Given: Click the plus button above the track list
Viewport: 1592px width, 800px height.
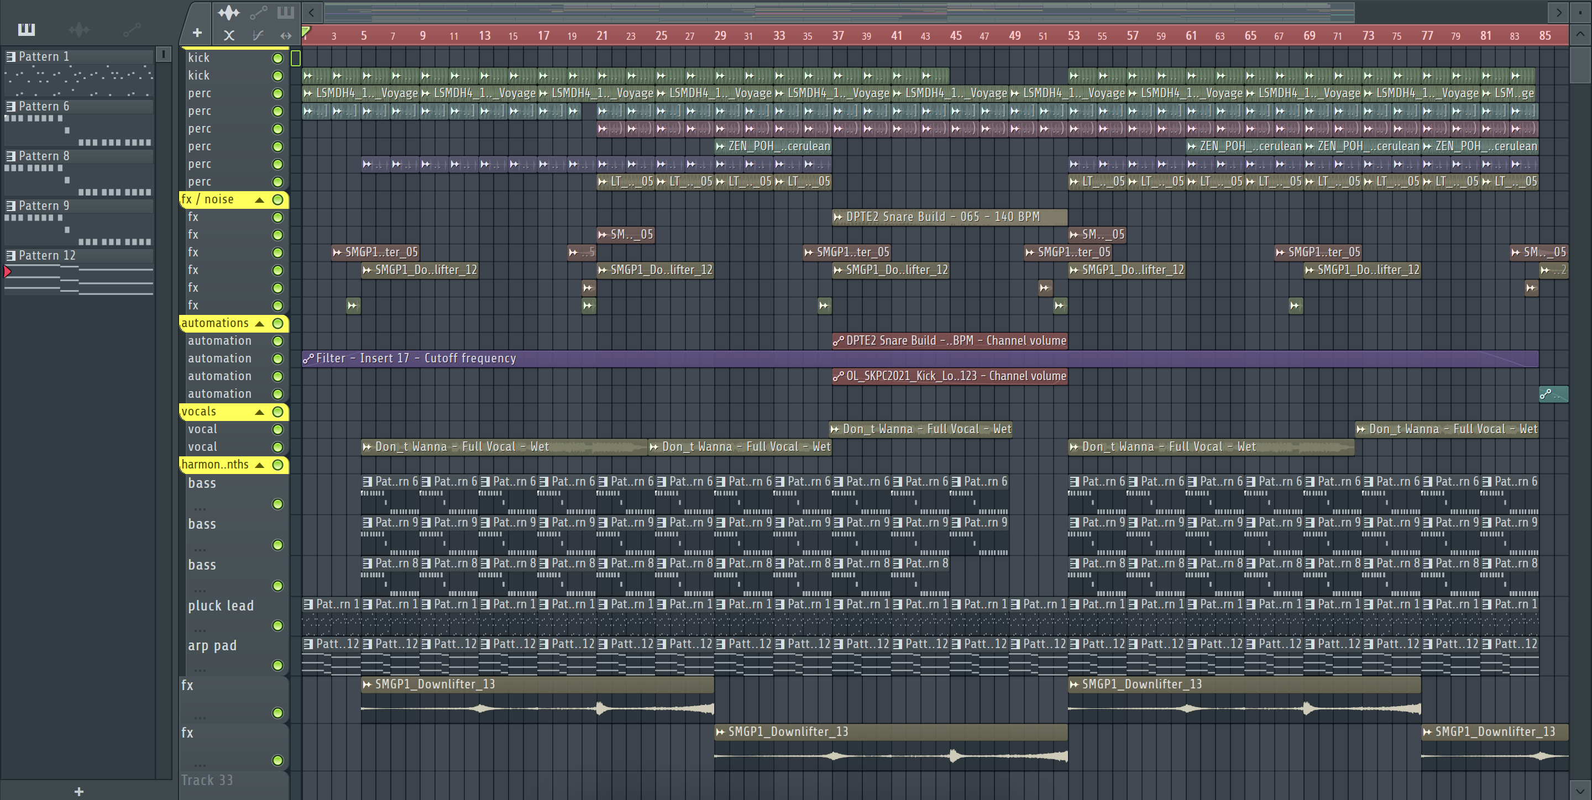Looking at the screenshot, I should pos(197,33).
